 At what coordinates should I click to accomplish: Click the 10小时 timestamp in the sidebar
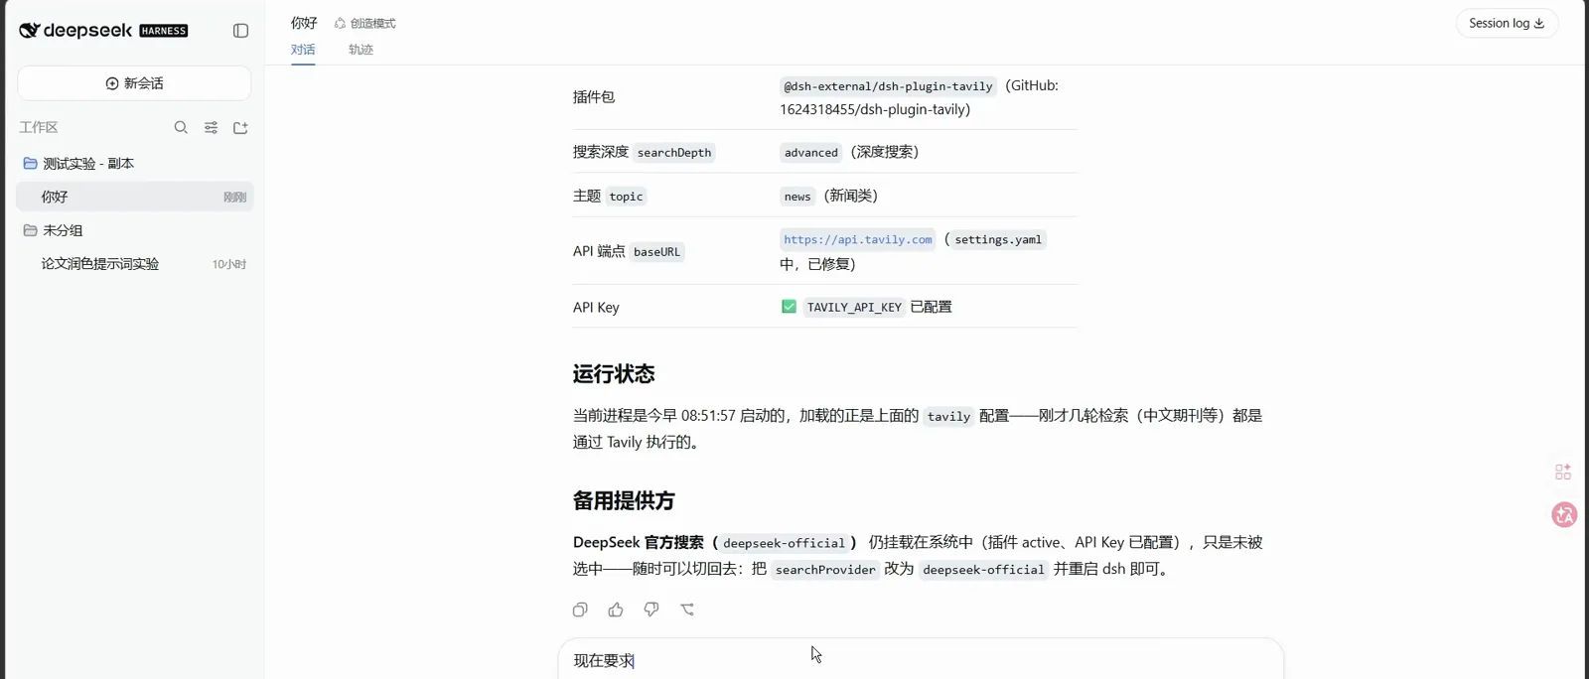tap(229, 264)
